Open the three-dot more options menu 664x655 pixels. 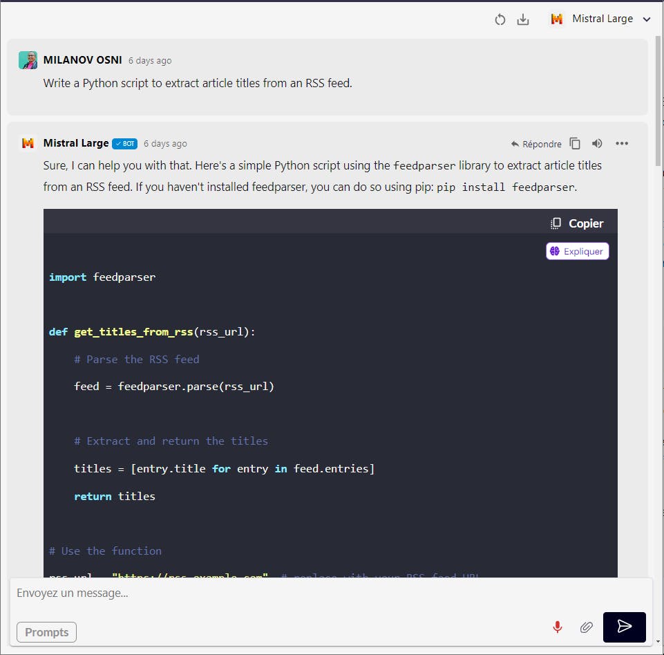(622, 144)
